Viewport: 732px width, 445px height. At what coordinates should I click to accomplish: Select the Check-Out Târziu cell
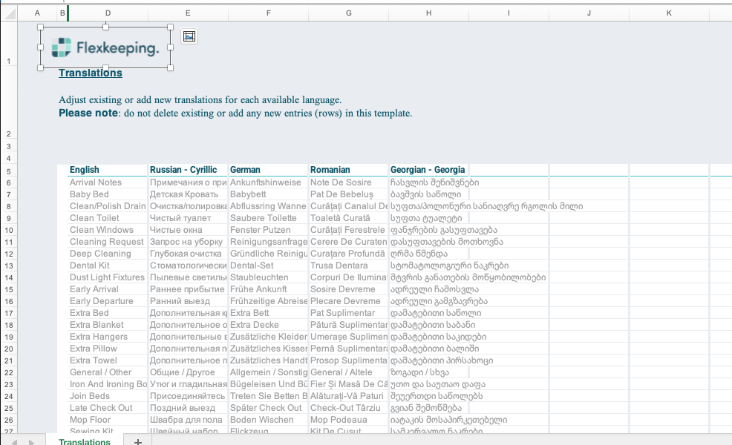349,408
